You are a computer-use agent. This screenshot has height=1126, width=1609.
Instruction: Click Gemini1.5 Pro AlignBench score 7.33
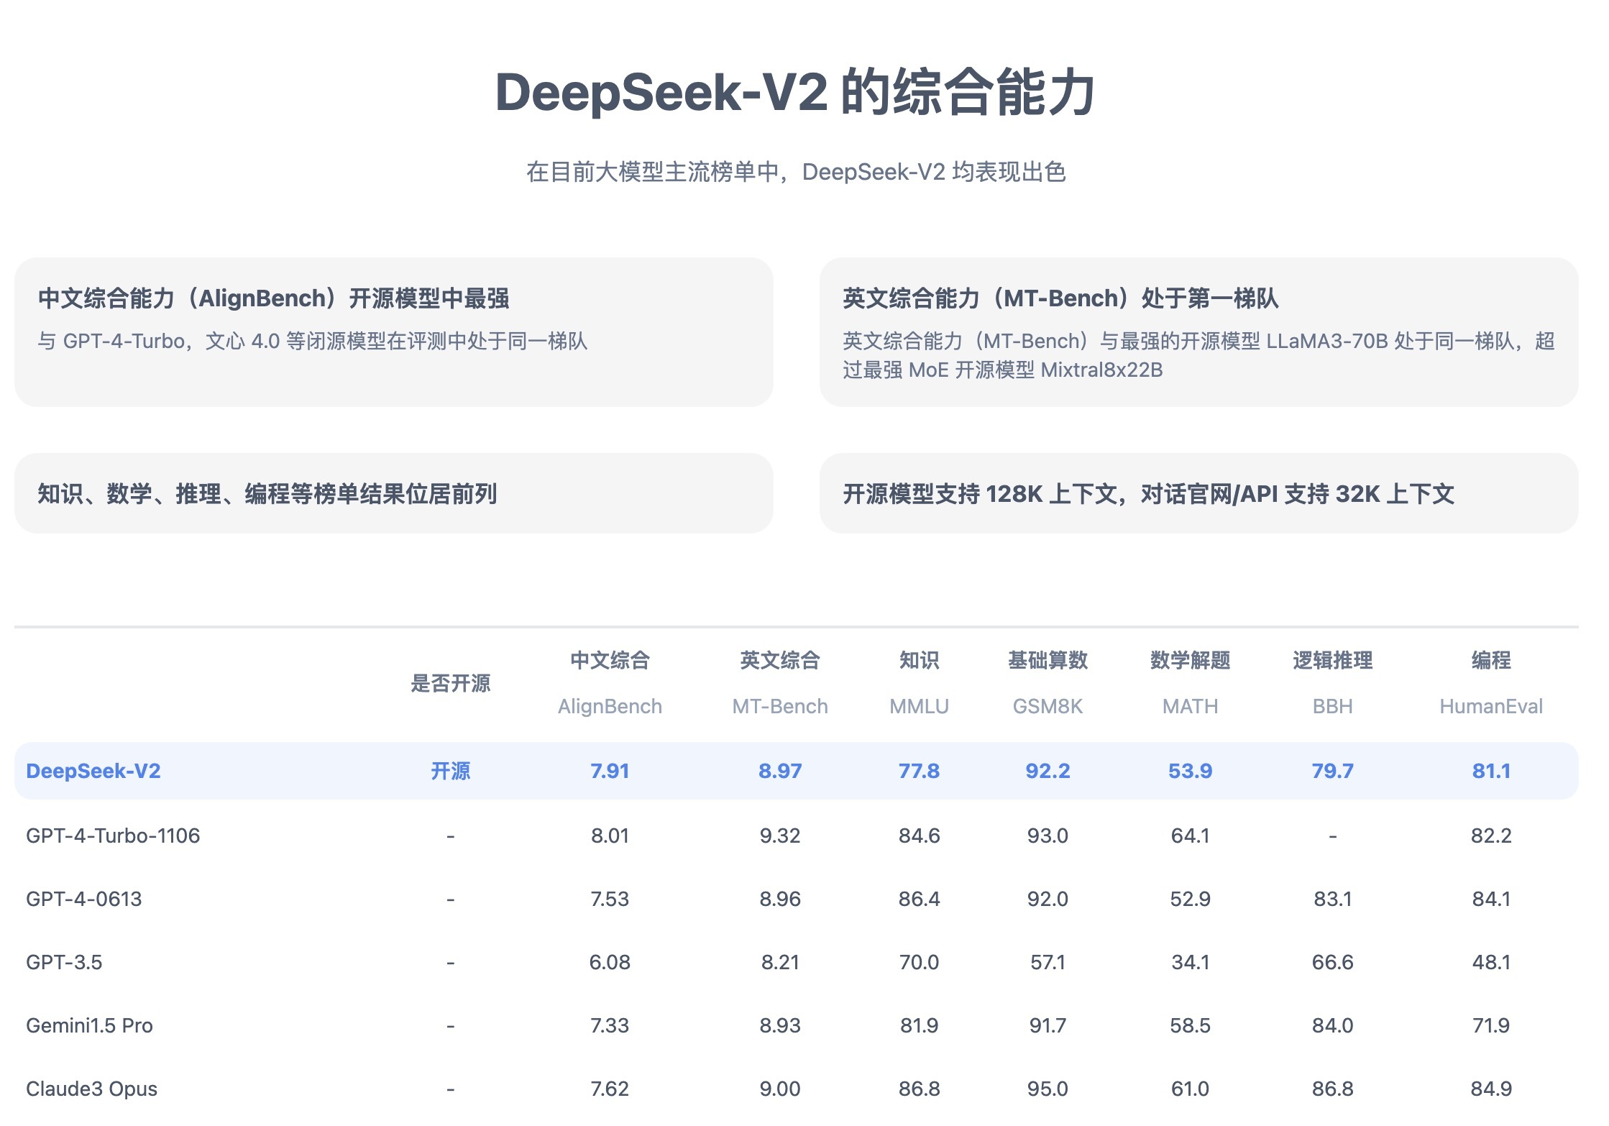pyautogui.click(x=610, y=1025)
